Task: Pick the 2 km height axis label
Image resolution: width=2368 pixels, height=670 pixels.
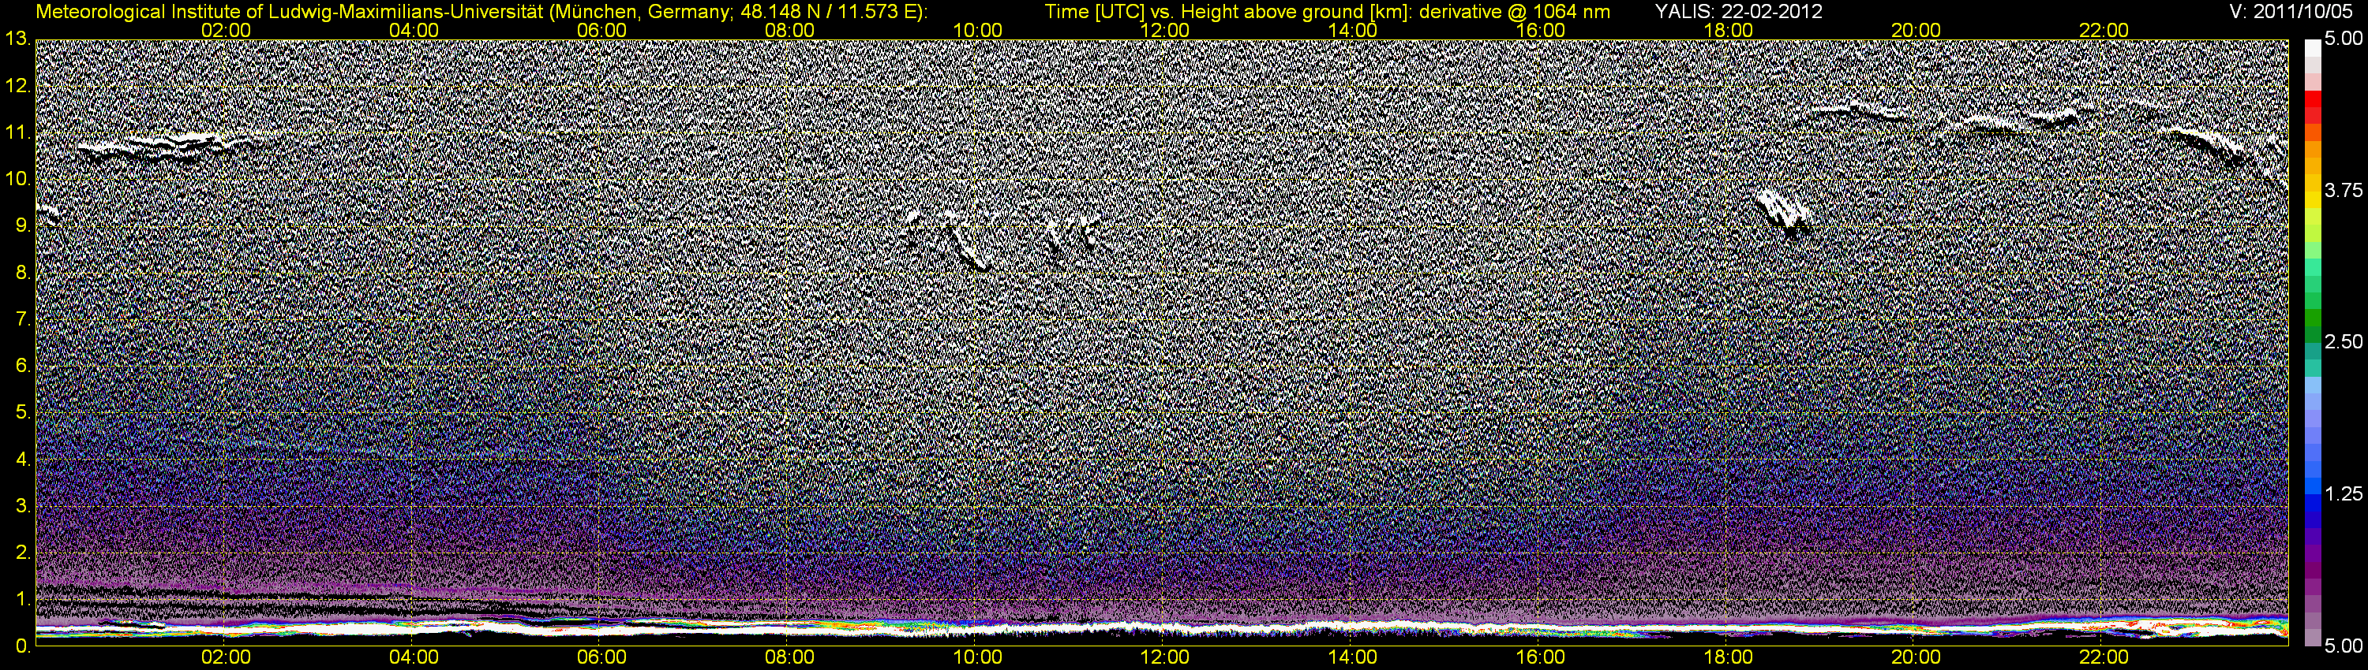Action: click(x=21, y=553)
